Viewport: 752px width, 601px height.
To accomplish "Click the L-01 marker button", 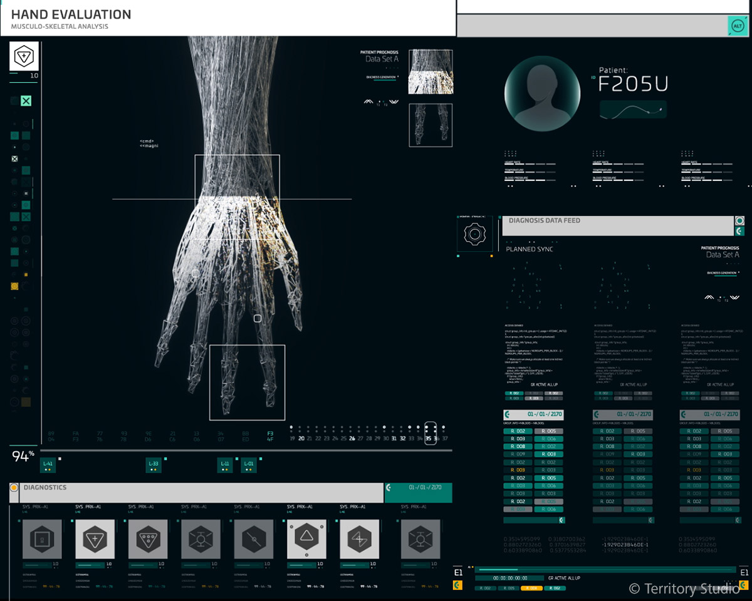I will [249, 465].
